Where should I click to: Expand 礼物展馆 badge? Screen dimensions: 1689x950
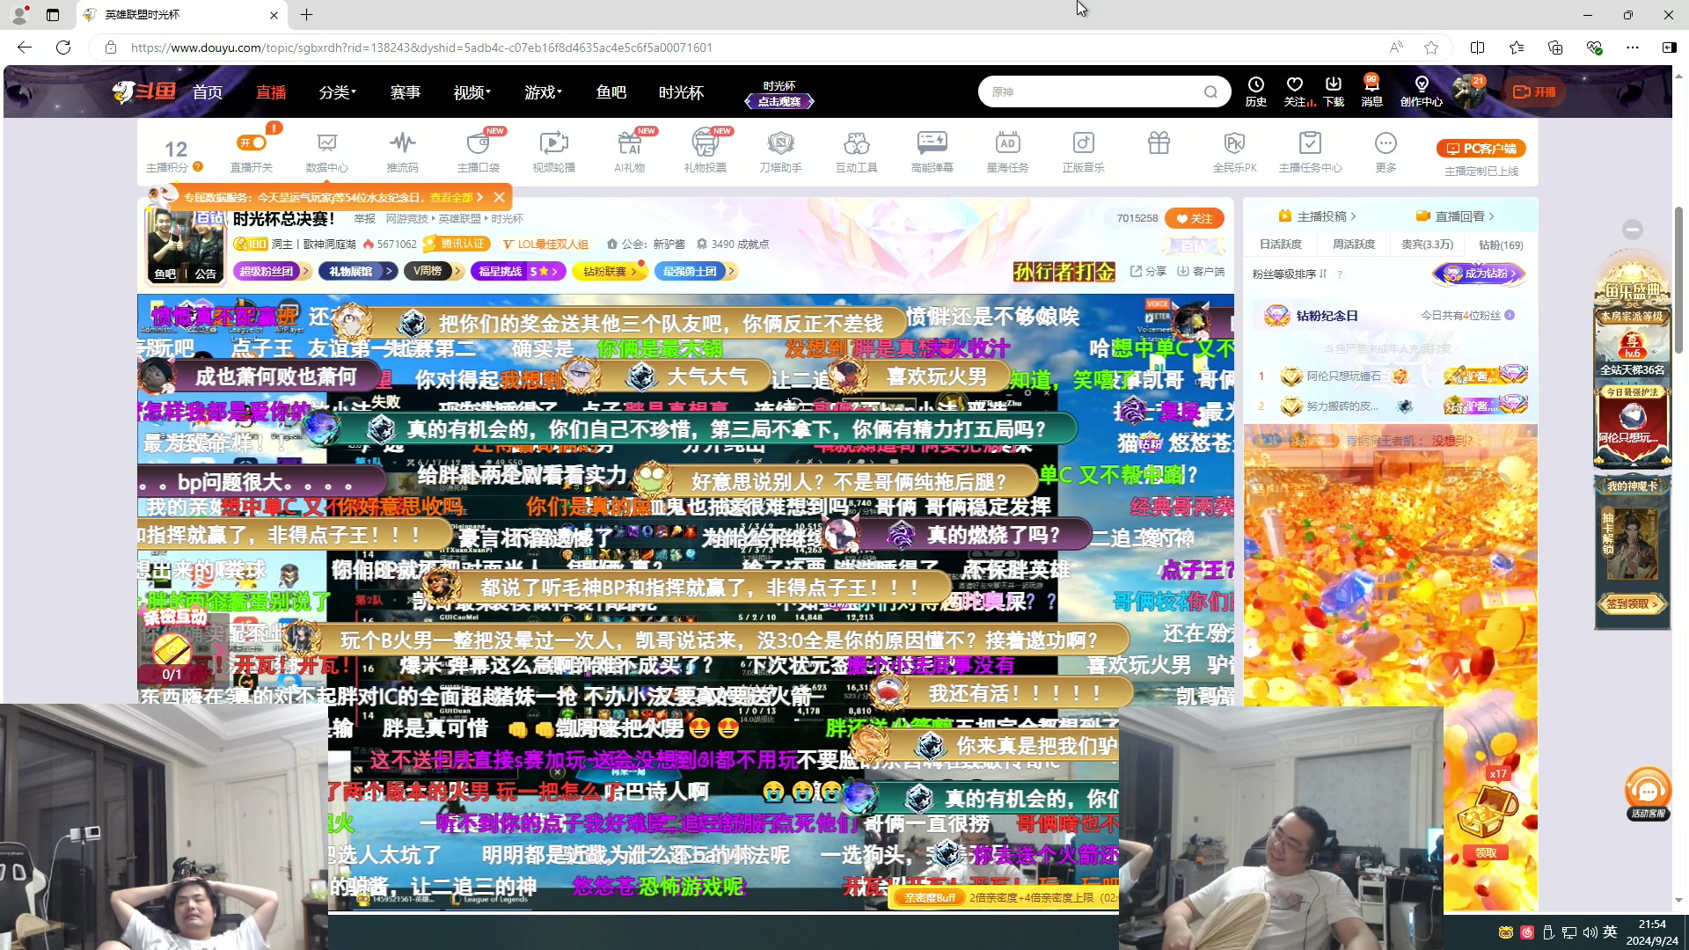pyautogui.click(x=357, y=271)
